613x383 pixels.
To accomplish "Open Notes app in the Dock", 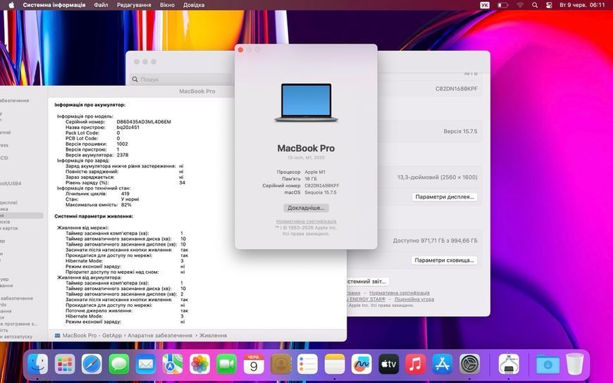I will click(x=335, y=364).
